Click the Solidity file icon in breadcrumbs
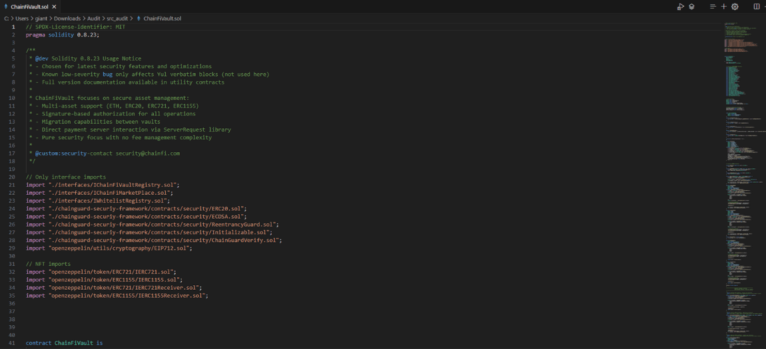Screen dimensions: 766x349 point(139,19)
